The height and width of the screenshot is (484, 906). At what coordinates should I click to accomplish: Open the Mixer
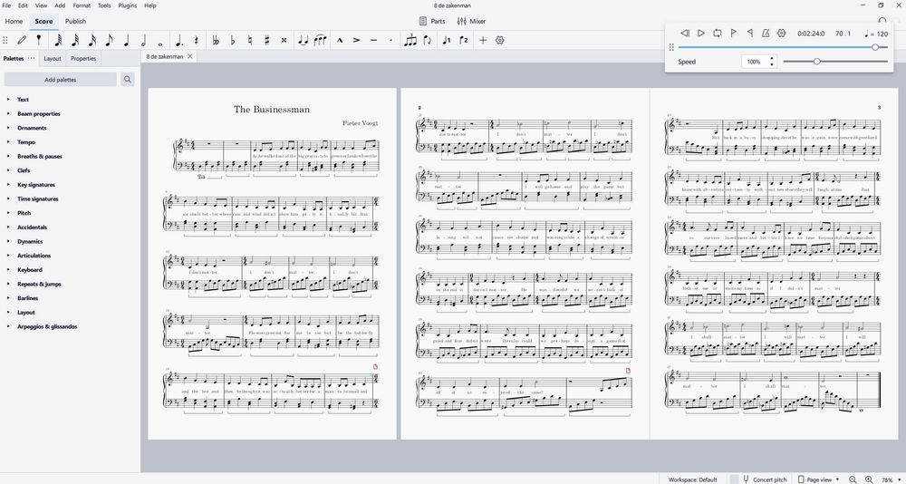pos(471,22)
